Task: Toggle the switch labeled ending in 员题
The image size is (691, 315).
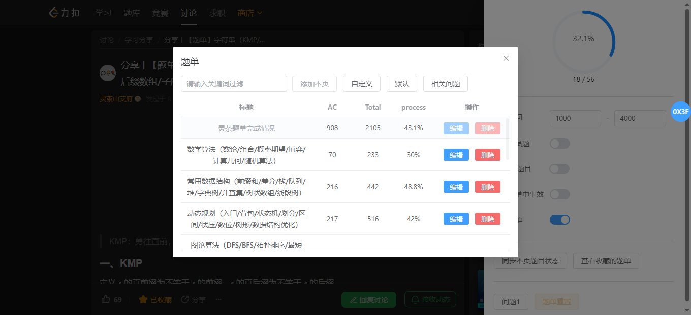Action: [x=559, y=144]
